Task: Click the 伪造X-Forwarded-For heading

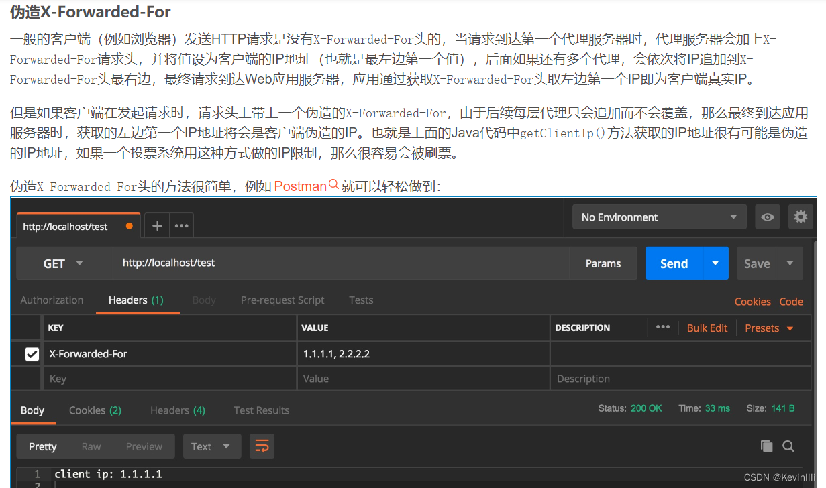Action: coord(91,12)
